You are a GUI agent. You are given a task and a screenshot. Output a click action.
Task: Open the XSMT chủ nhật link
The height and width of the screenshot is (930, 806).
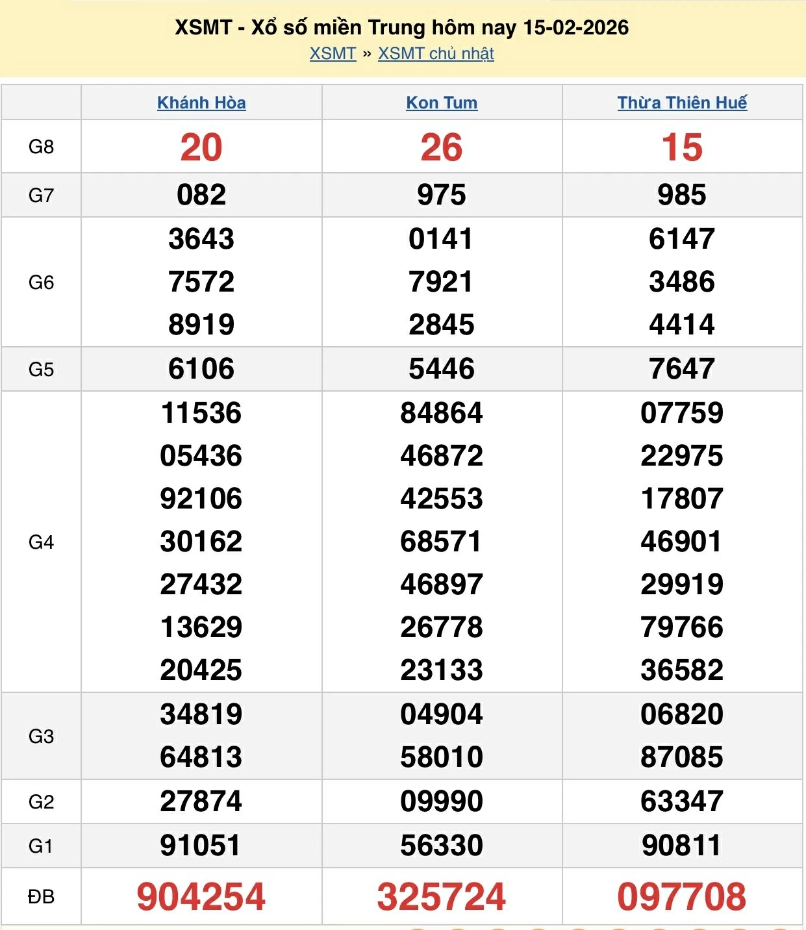click(x=436, y=53)
